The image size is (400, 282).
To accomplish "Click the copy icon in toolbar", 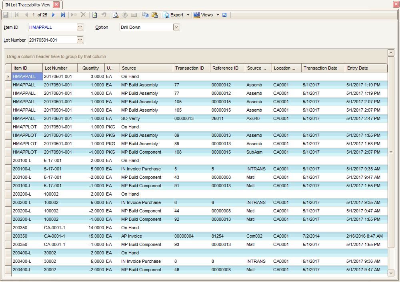I will (x=145, y=15).
